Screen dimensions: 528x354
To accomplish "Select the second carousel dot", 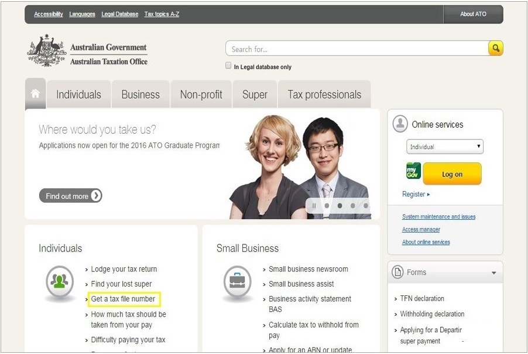I will 340,205.
